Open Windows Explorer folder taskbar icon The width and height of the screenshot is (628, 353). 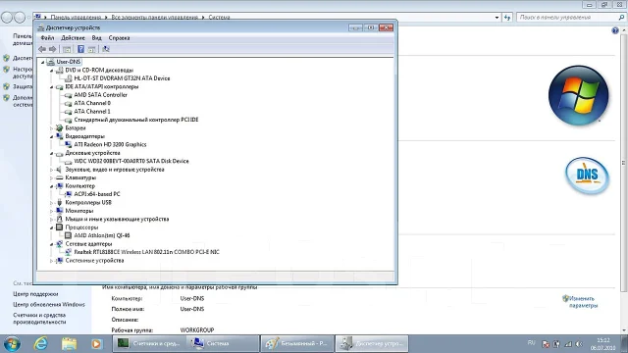pyautogui.click(x=69, y=344)
